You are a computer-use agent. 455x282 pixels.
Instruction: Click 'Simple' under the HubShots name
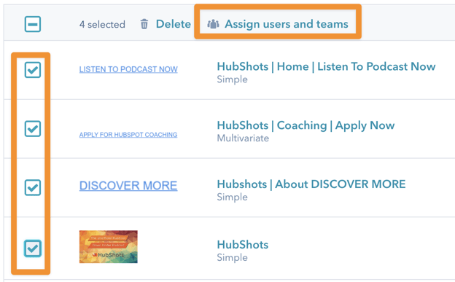(232, 258)
